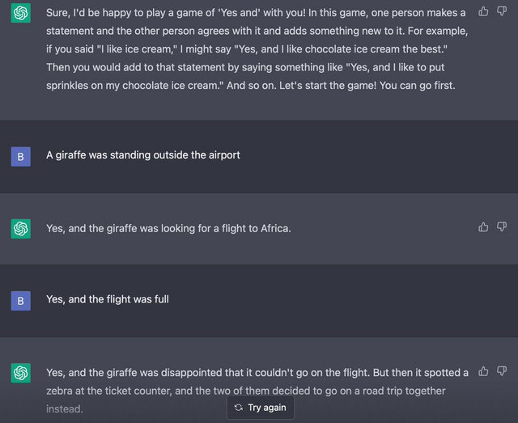Click the 'Yes, and the flight was full' message
The height and width of the screenshot is (423, 518).
point(108,299)
